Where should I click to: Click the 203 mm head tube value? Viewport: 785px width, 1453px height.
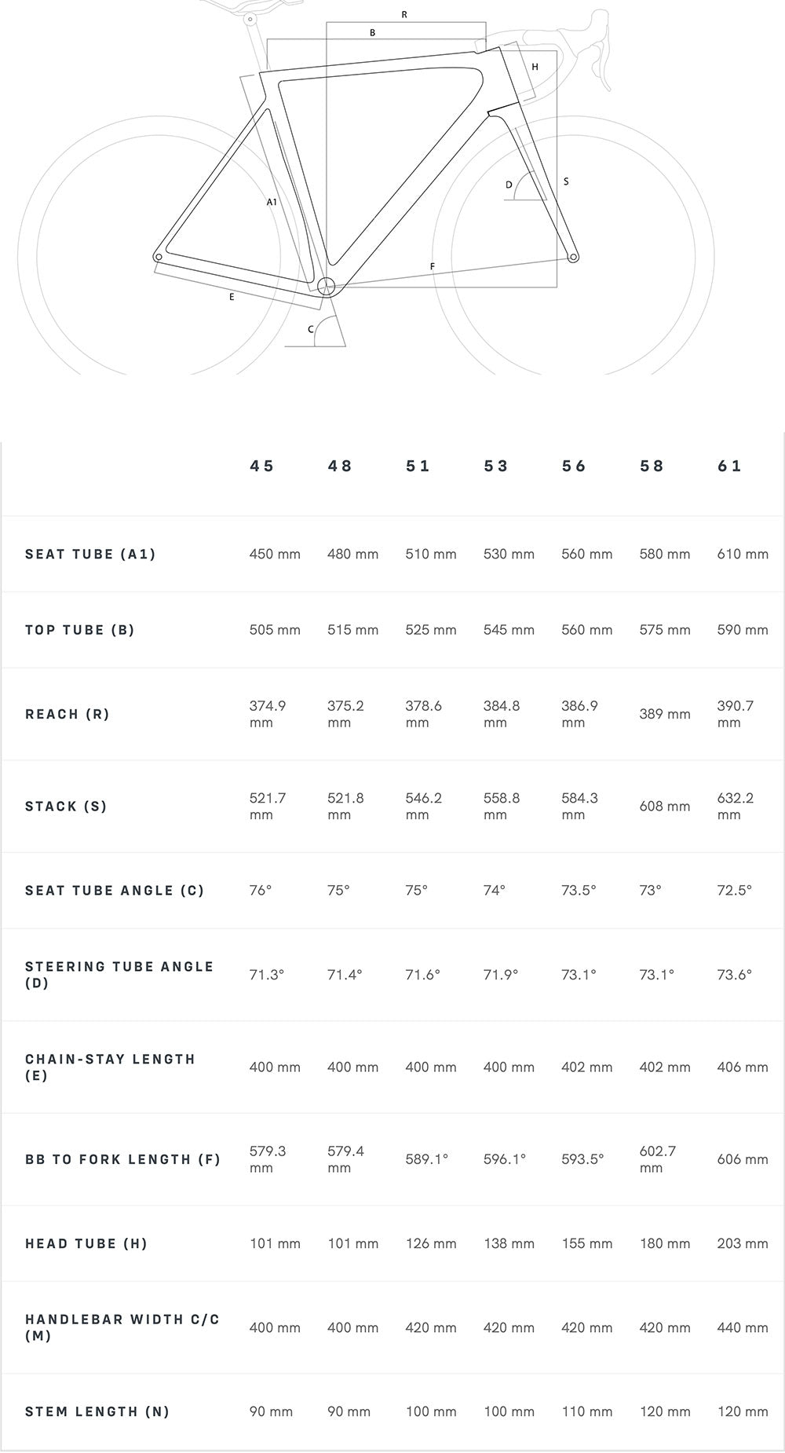coord(743,1243)
